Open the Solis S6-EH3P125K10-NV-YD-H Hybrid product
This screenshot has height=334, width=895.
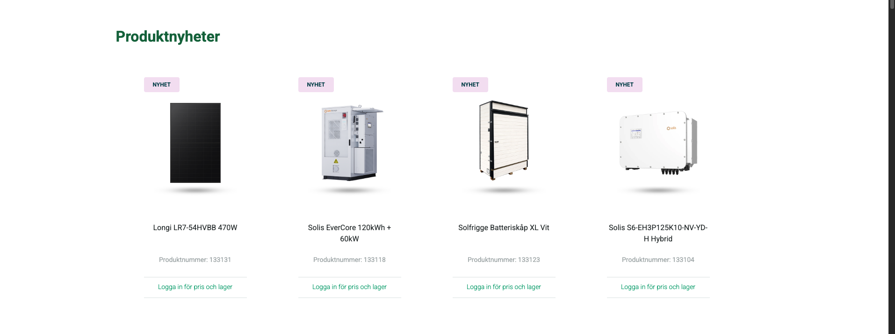pyautogui.click(x=658, y=232)
